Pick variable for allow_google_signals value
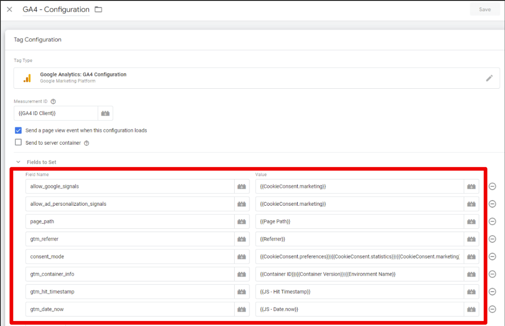 471,186
